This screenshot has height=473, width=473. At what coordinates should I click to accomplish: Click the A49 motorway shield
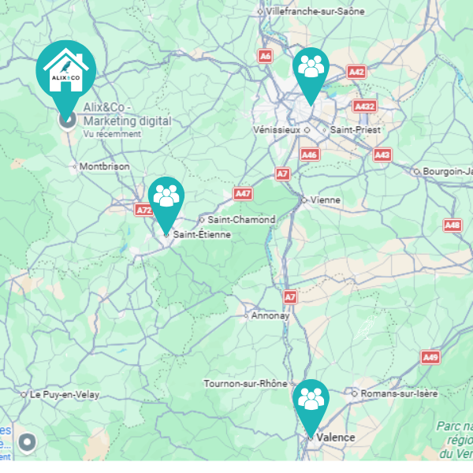pyautogui.click(x=430, y=357)
